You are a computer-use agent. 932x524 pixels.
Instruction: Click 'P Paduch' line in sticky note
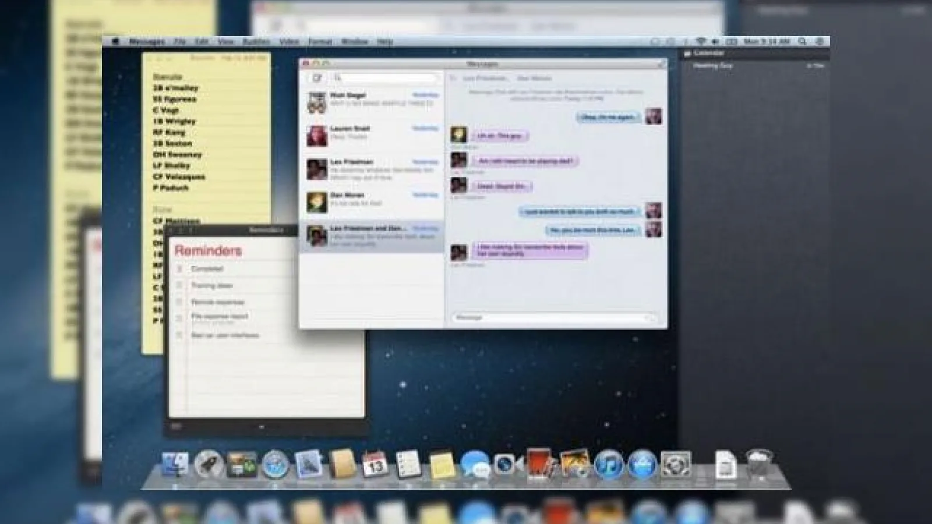coord(171,187)
